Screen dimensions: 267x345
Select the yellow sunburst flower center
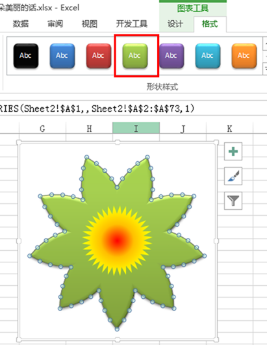117,241
